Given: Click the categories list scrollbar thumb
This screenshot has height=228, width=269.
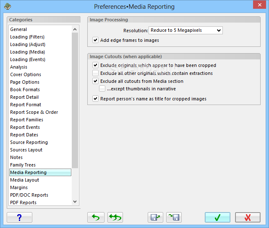Looking at the screenshot, I should click(x=75, y=100).
